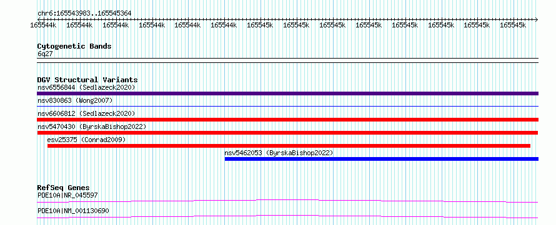Select the Cytogenetic Bands track title
Screen dimensions: 556x225
coord(74,46)
